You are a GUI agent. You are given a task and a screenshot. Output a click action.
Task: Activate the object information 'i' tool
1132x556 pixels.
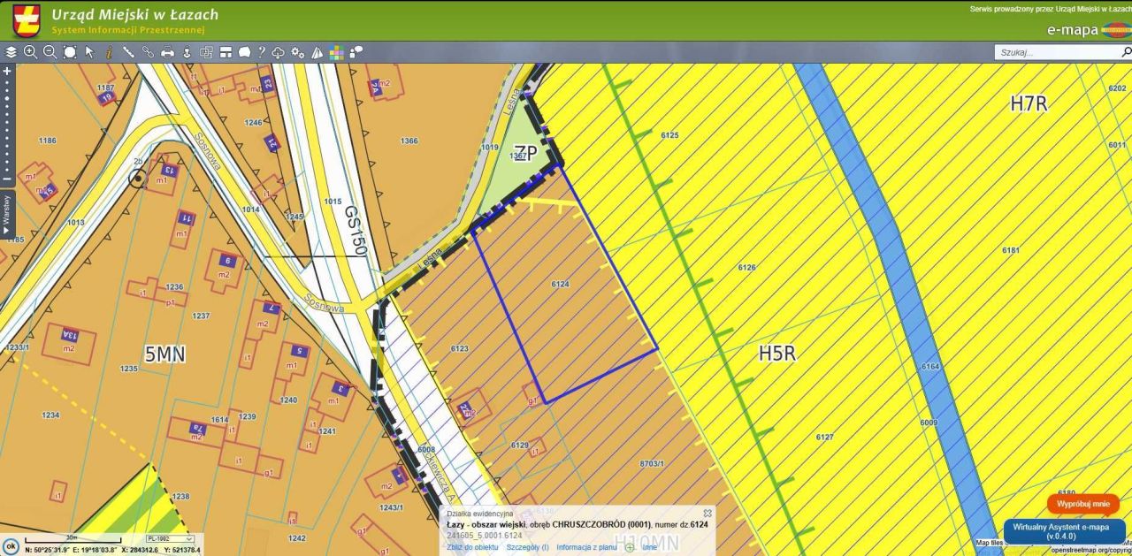109,52
